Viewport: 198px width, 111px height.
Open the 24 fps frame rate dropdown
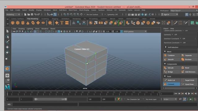point(170,99)
